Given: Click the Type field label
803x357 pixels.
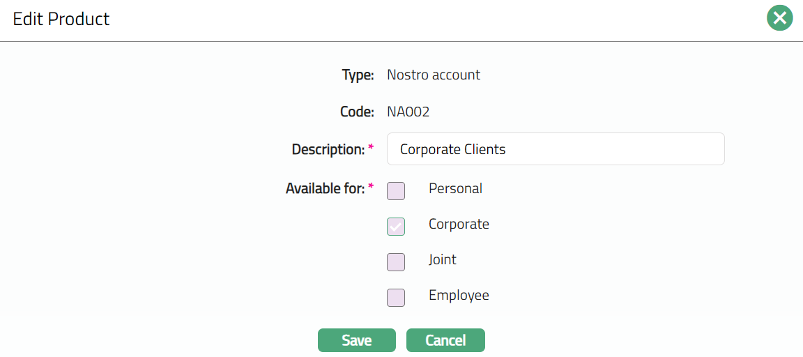Looking at the screenshot, I should pyautogui.click(x=358, y=75).
